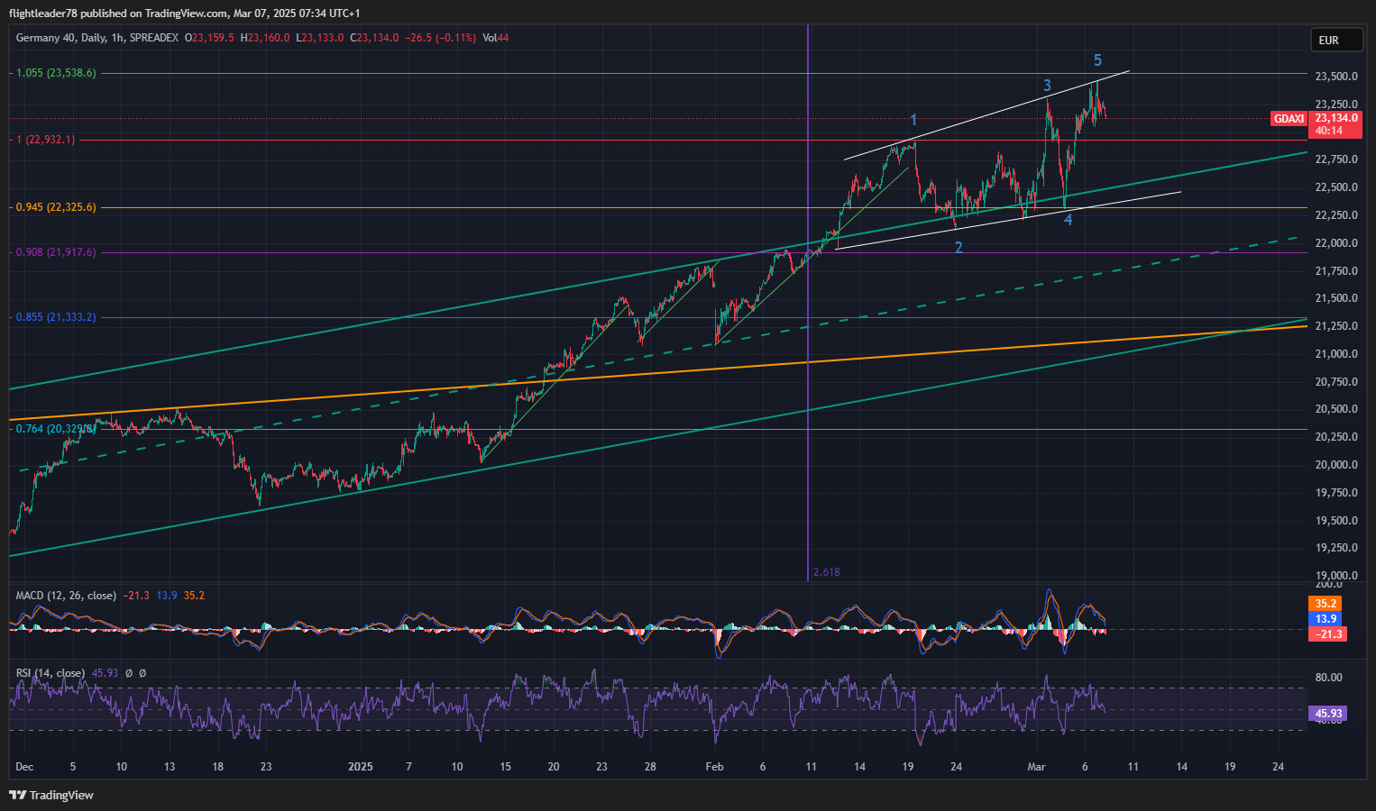The image size is (1376, 811).
Task: Open the RSI (14, close) indicator legend
Action: click(50, 673)
